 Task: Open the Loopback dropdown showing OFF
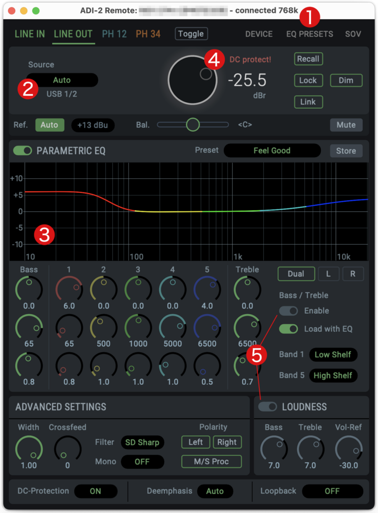point(332,491)
